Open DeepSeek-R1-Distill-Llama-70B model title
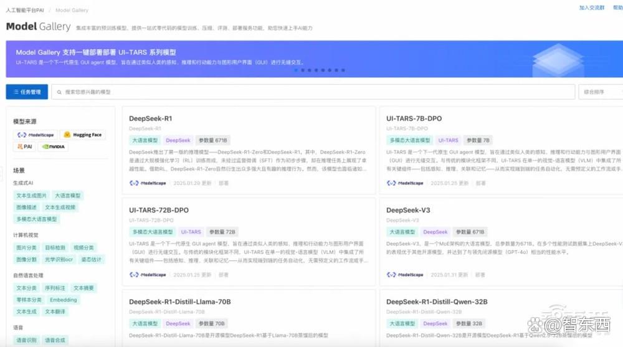Image resolution: width=623 pixels, height=347 pixels. 180,302
